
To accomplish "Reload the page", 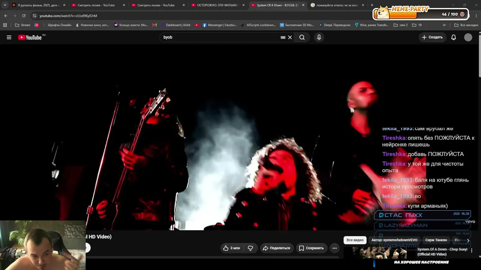I will tap(24, 16).
